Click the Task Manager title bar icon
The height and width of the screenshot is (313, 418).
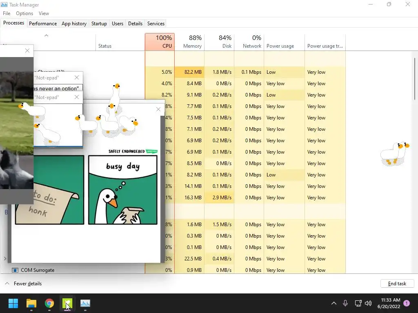pyautogui.click(x=4, y=4)
